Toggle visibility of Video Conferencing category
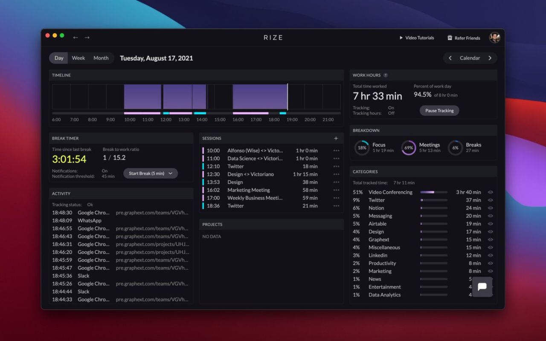Screen dimensions: 546x341 491,192
